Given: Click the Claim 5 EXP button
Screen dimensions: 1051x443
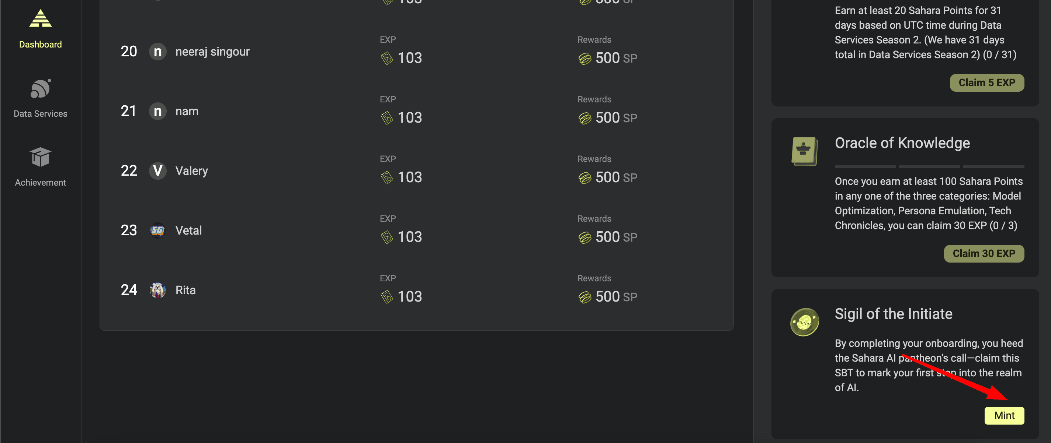Looking at the screenshot, I should [x=986, y=83].
